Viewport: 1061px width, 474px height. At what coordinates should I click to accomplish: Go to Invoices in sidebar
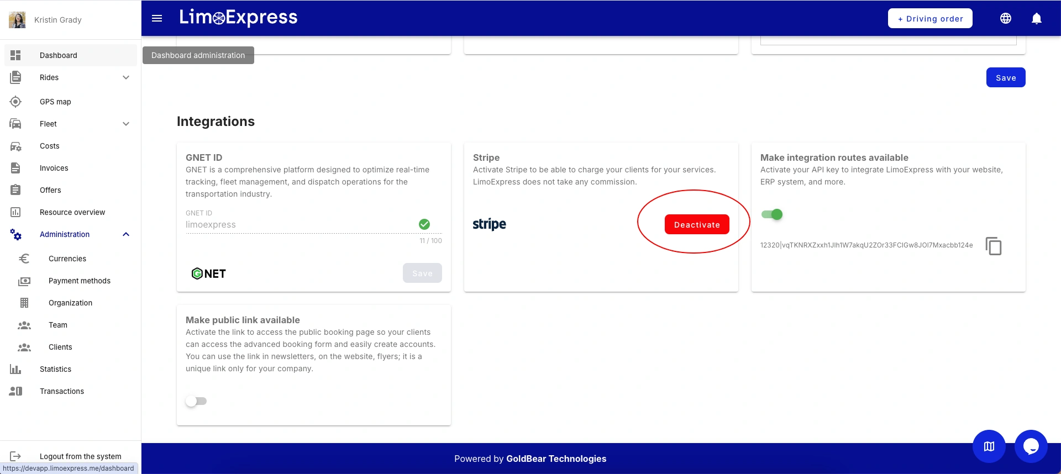pyautogui.click(x=54, y=168)
